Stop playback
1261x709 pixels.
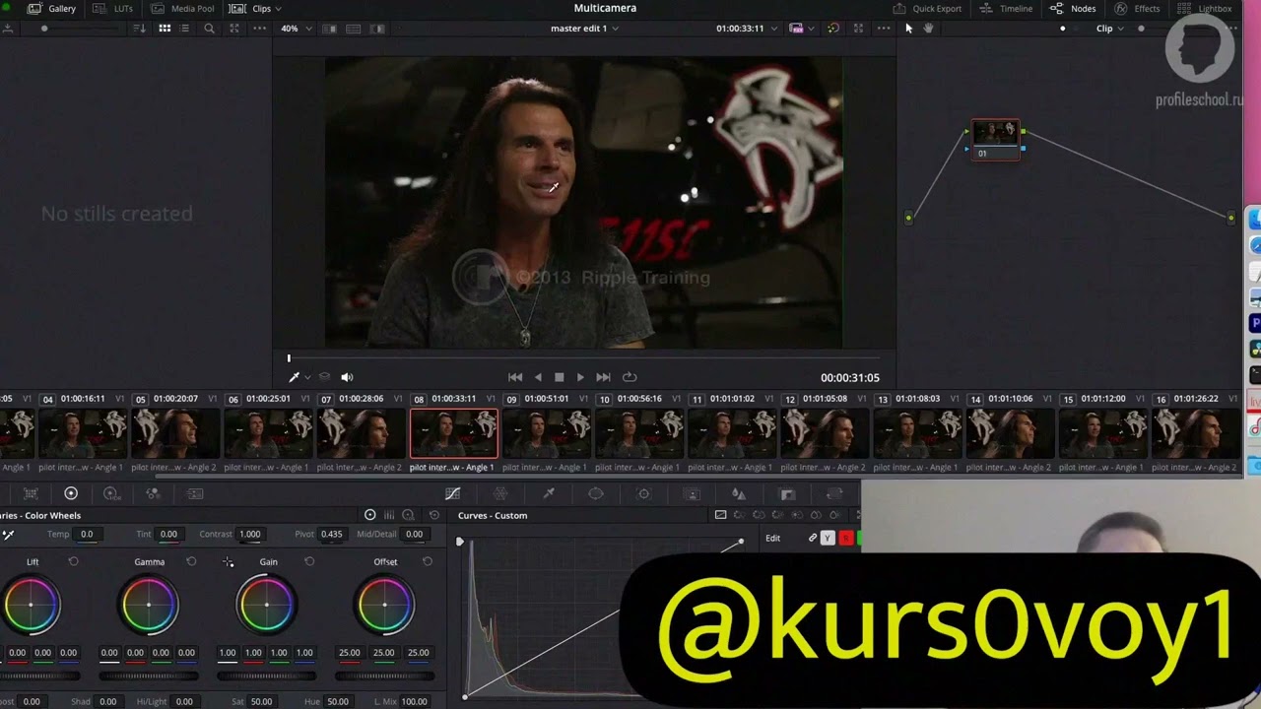560,377
